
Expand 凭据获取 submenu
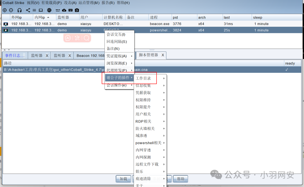[x=150, y=93]
